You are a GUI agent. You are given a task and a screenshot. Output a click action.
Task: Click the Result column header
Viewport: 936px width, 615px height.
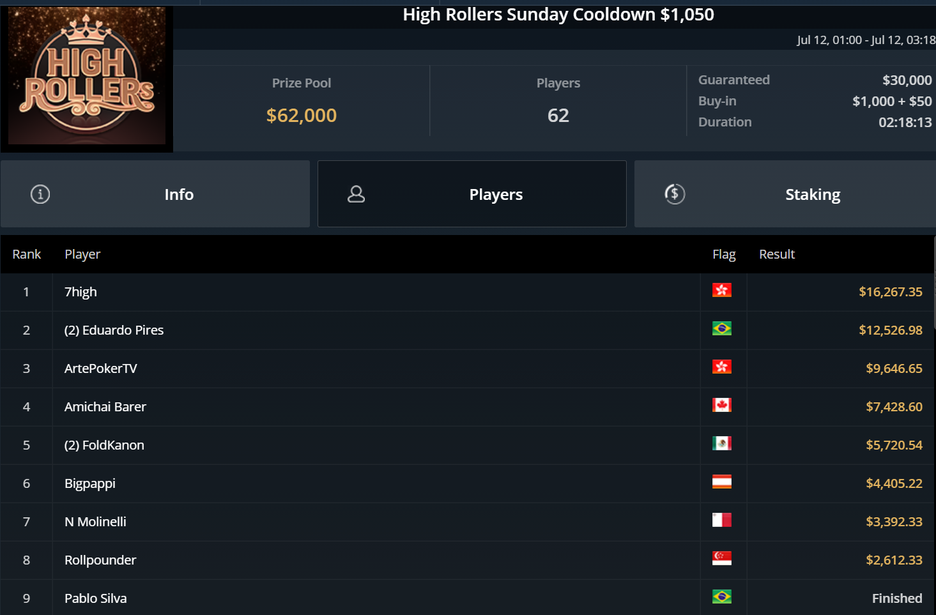pyautogui.click(x=776, y=254)
